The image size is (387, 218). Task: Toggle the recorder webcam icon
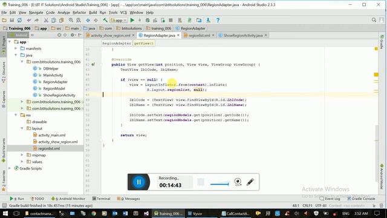point(238,182)
